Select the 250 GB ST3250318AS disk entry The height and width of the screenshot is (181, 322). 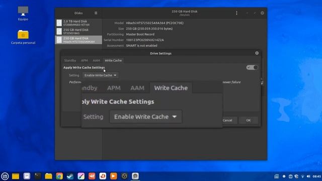pos(78,31)
